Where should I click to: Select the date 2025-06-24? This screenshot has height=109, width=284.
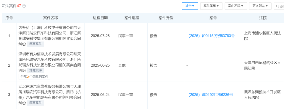click(100, 95)
